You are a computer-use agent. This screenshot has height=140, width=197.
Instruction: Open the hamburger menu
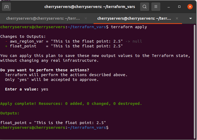(x=157, y=7)
